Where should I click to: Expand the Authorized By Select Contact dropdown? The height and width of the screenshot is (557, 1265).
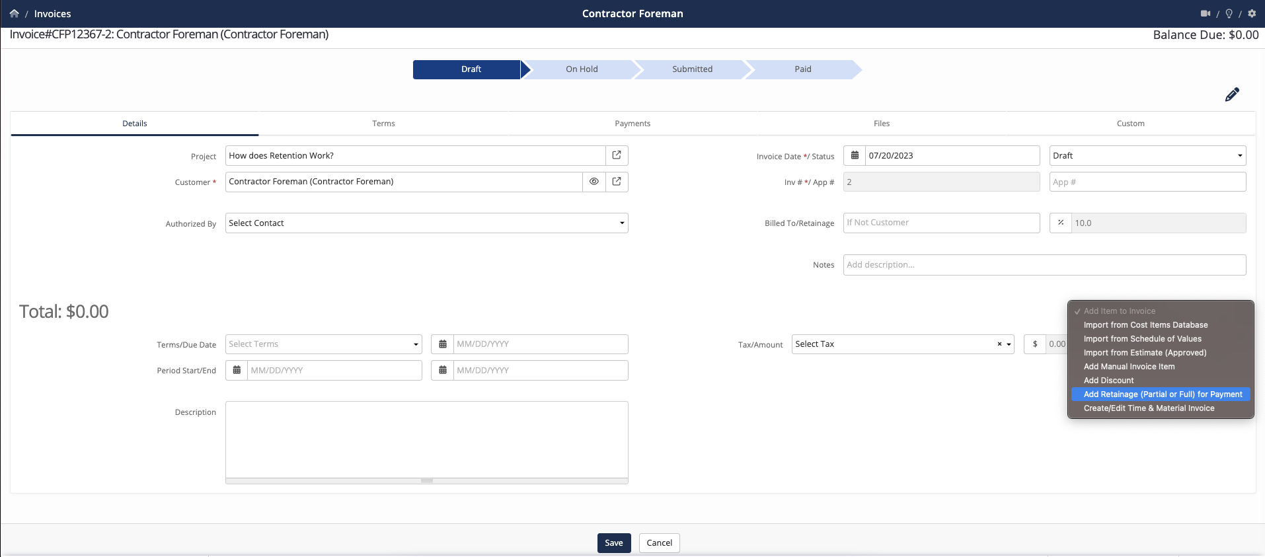[x=427, y=223]
